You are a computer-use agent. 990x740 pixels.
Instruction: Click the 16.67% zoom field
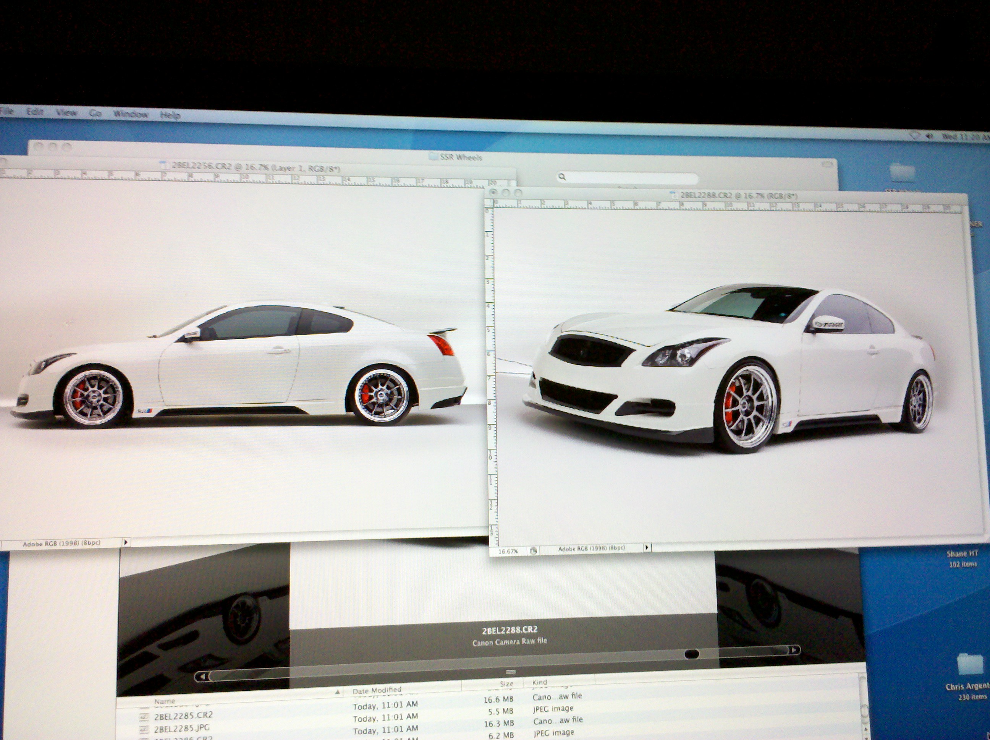(x=508, y=552)
